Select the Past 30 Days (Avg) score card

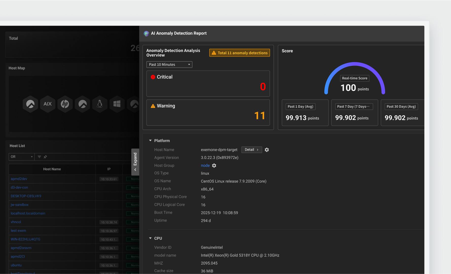click(x=402, y=113)
